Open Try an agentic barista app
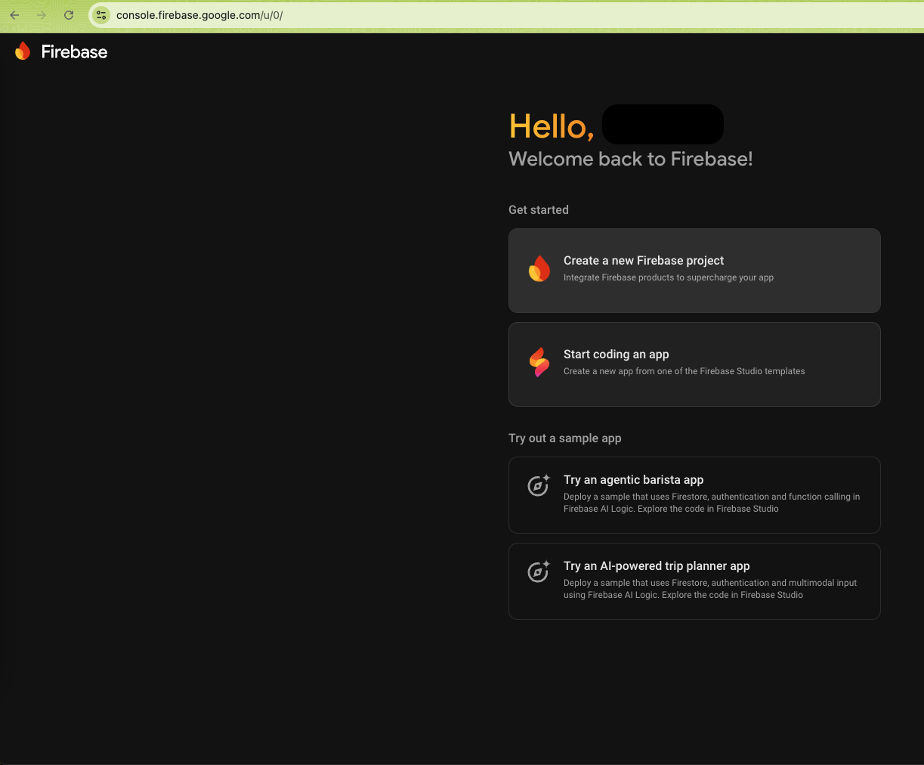Screen dimensions: 924x765 click(694, 495)
